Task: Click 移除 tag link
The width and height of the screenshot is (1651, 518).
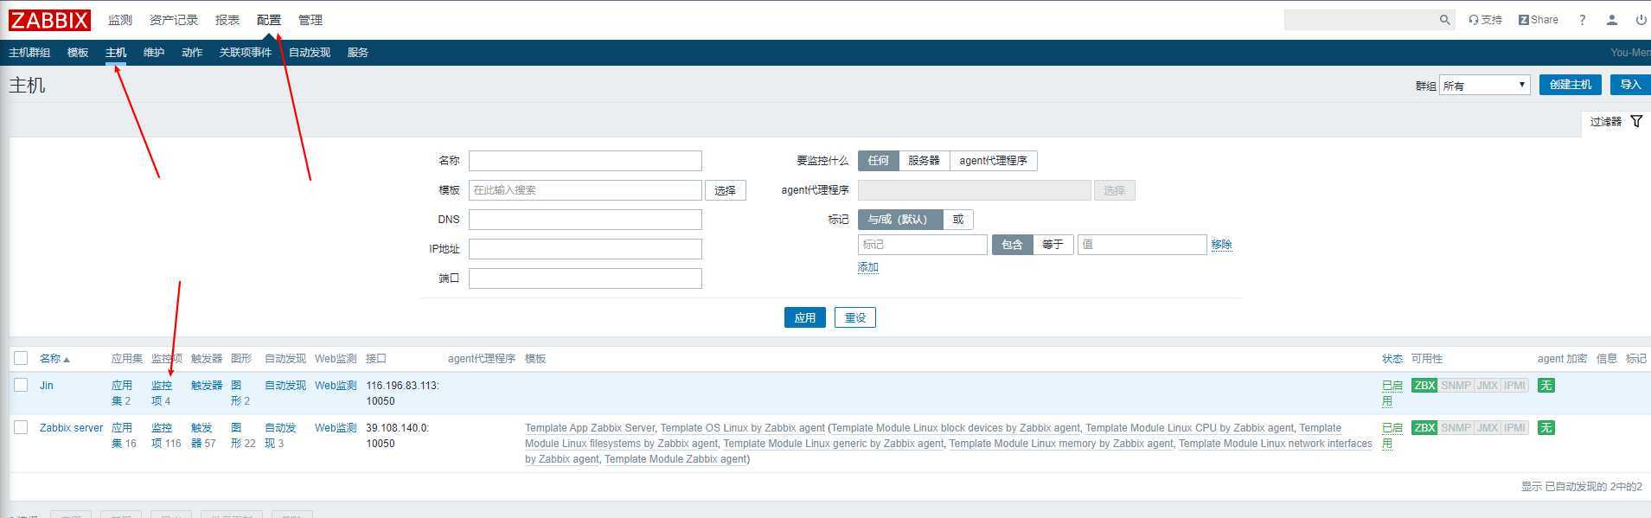Action: click(x=1221, y=245)
